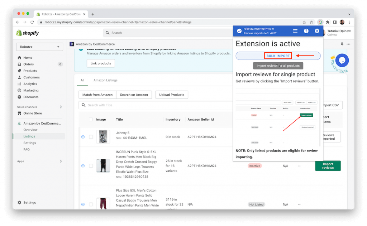Go back to the previous page

pyautogui.click(x=18, y=22)
